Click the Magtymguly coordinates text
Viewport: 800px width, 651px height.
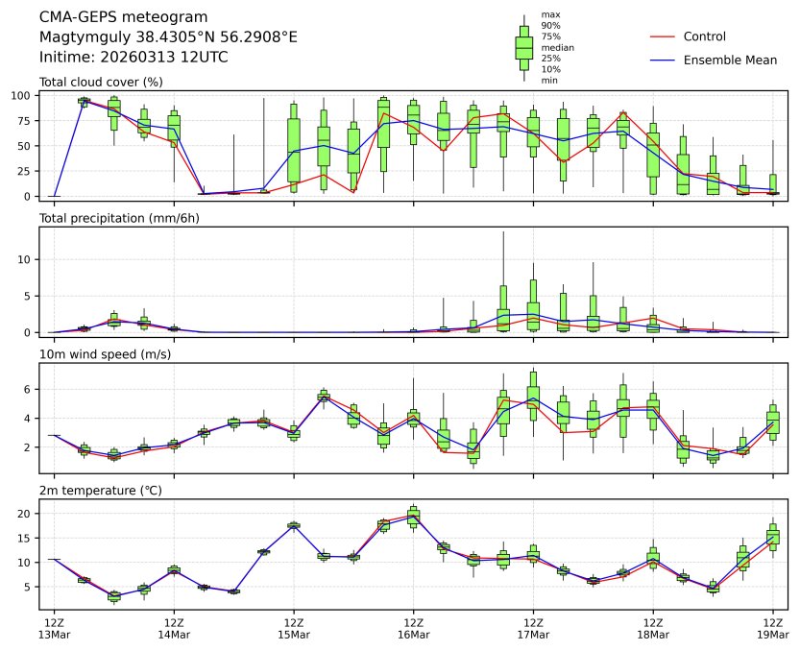(x=168, y=36)
